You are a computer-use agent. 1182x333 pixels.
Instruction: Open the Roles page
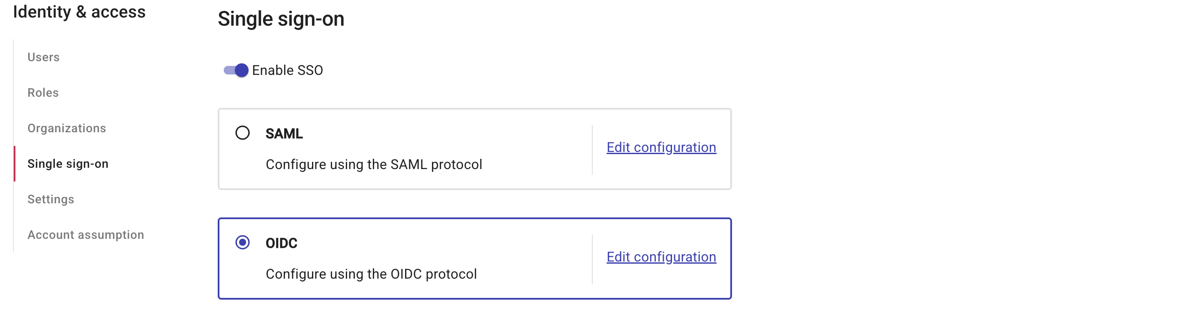(43, 93)
